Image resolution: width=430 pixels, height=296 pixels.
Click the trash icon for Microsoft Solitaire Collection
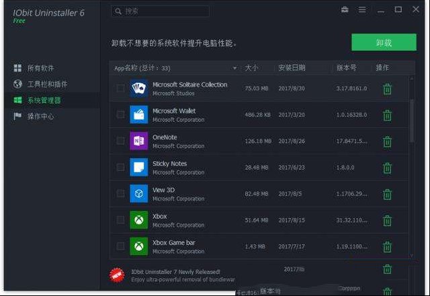[x=387, y=89]
